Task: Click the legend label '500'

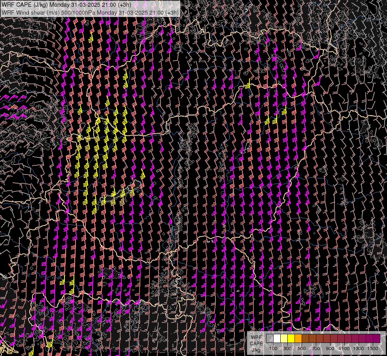Action: 302,348
